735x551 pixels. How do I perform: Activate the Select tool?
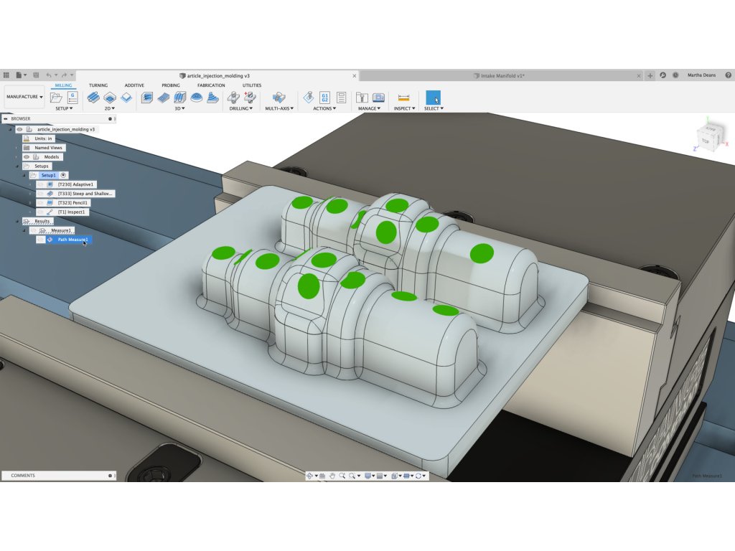pyautogui.click(x=433, y=98)
